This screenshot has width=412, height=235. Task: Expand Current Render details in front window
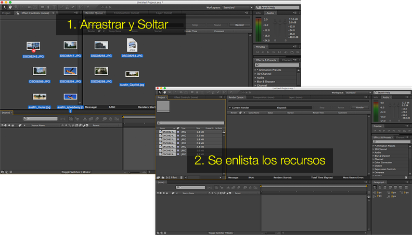[x=230, y=108]
